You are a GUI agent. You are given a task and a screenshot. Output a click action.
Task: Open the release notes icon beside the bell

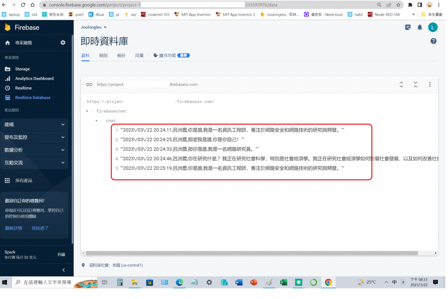(x=408, y=28)
